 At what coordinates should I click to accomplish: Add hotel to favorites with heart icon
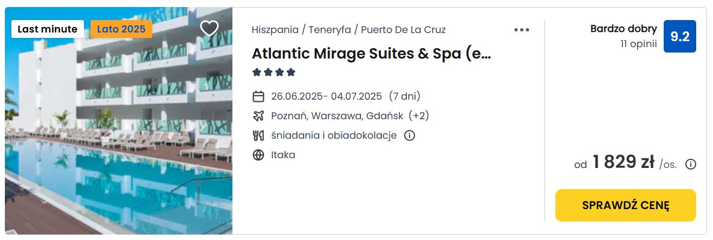coord(209,28)
